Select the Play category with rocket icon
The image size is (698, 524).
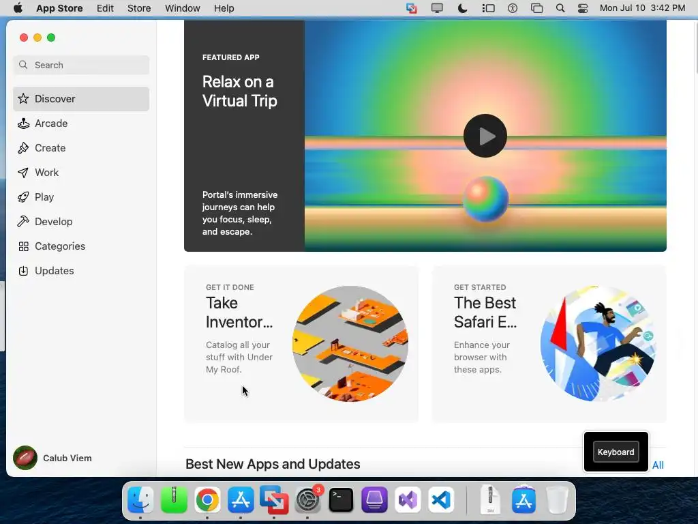point(81,197)
